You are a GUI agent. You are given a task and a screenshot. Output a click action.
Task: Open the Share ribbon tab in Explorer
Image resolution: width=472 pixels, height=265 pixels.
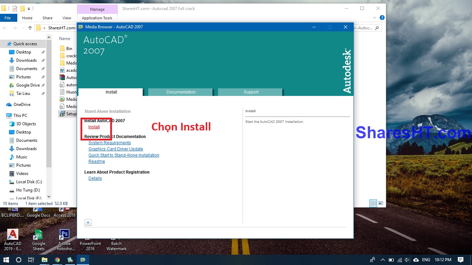tap(47, 18)
